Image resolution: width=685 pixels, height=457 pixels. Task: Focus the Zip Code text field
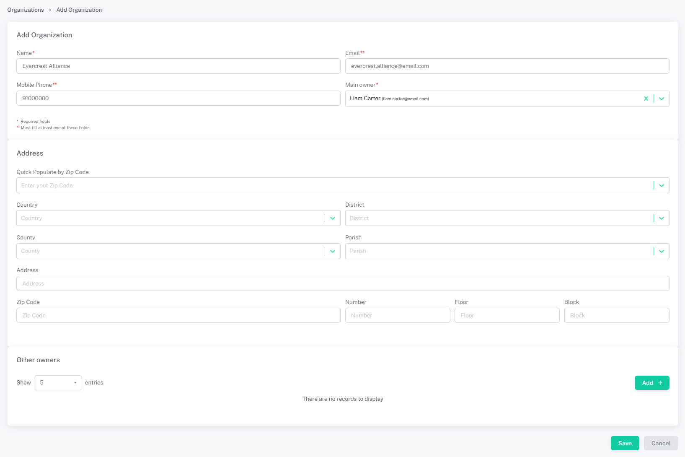tap(178, 315)
